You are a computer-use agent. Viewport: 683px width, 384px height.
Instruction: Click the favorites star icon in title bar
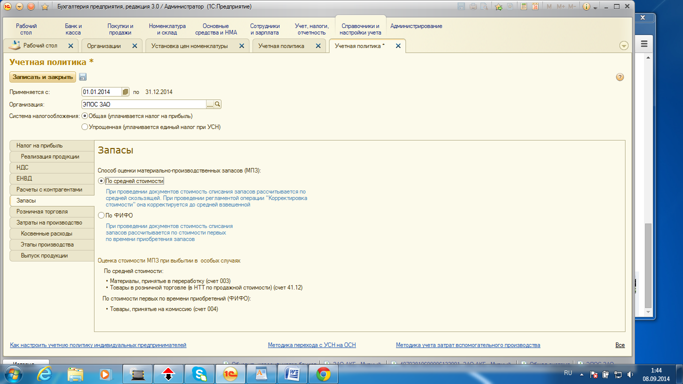coord(44,6)
